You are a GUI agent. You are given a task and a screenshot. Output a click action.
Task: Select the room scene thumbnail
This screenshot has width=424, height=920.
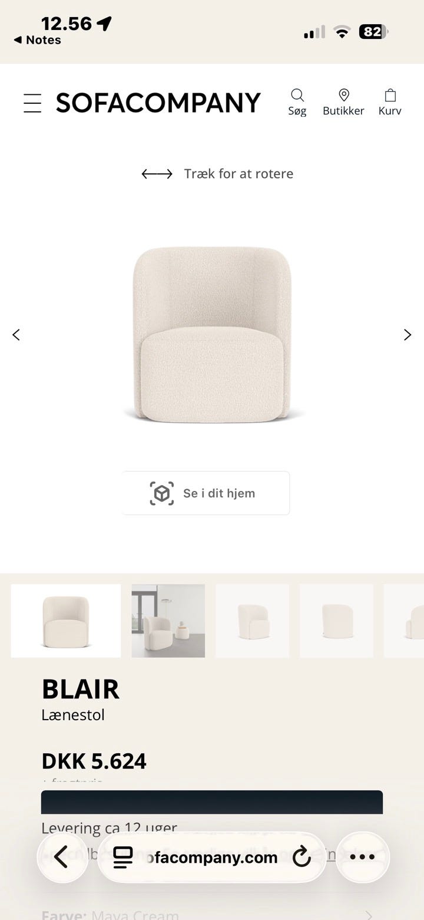pyautogui.click(x=168, y=621)
